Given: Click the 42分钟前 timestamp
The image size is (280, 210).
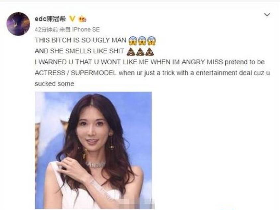Looking at the screenshot, I should [x=46, y=30].
